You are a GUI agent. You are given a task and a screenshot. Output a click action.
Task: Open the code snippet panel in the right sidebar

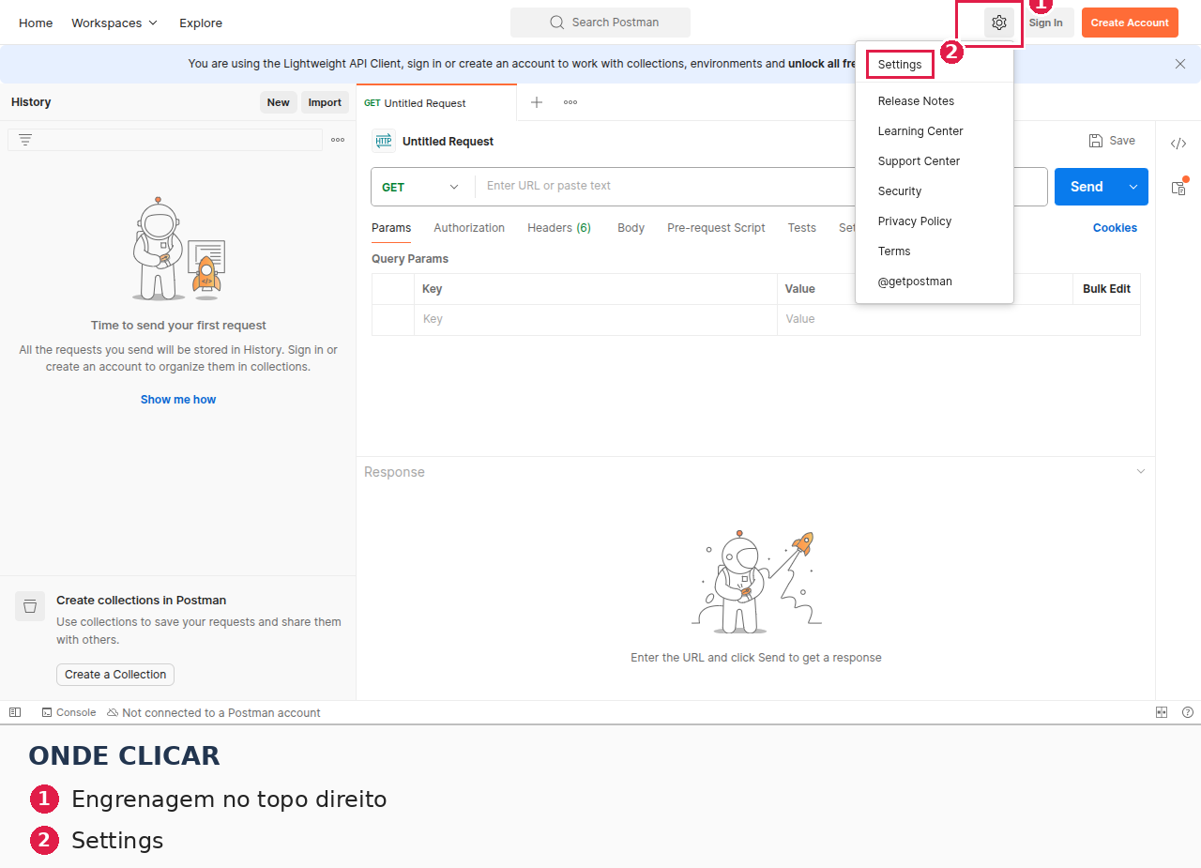1178,144
